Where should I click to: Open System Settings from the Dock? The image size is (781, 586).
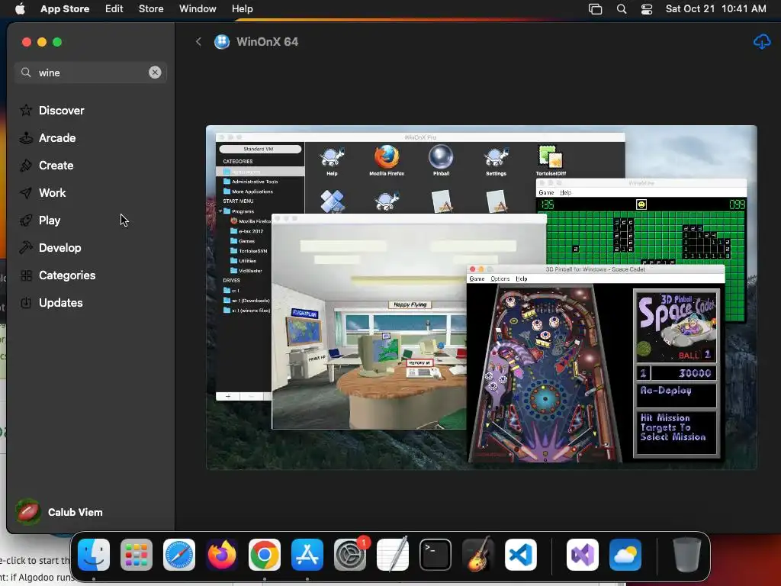tap(350, 555)
